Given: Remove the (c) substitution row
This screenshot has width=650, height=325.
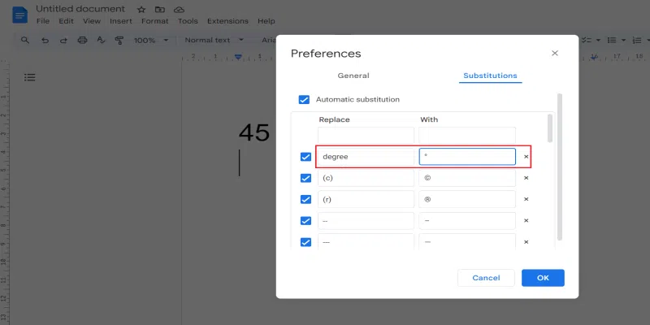Looking at the screenshot, I should click(526, 178).
